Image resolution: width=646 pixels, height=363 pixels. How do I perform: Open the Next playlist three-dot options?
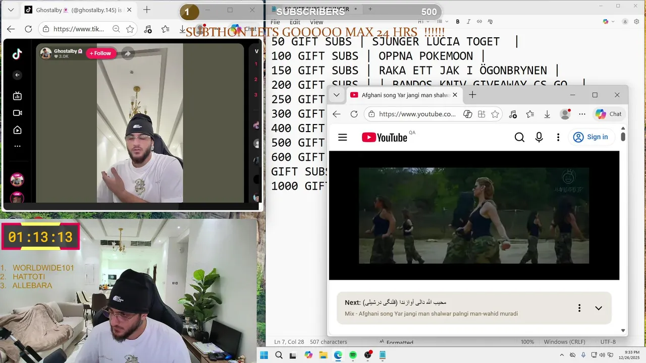pos(579,308)
